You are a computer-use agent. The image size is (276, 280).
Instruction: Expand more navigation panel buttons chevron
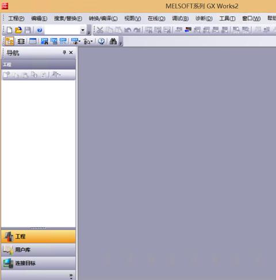point(71,276)
